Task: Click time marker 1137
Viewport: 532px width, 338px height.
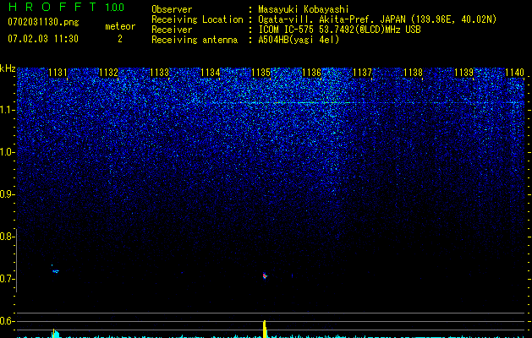Action: pyautogui.click(x=362, y=73)
